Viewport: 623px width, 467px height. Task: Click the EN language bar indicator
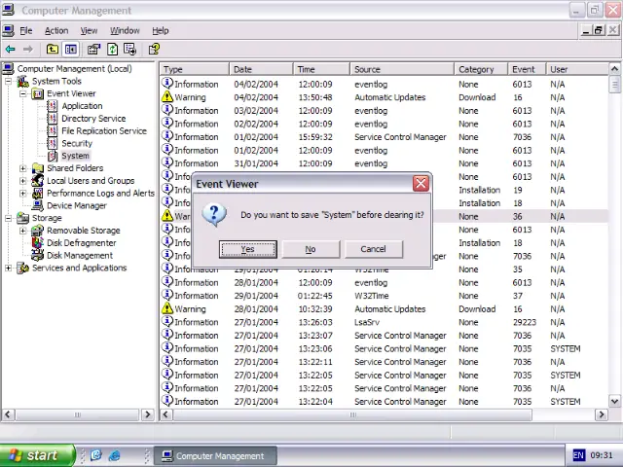tap(578, 455)
